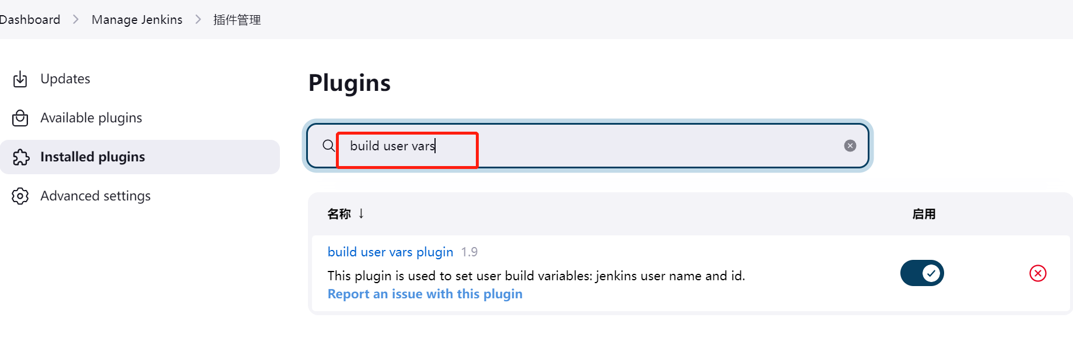Viewport: 1073px width, 349px height.
Task: Click Report an issue with this plugin
Action: tap(425, 294)
